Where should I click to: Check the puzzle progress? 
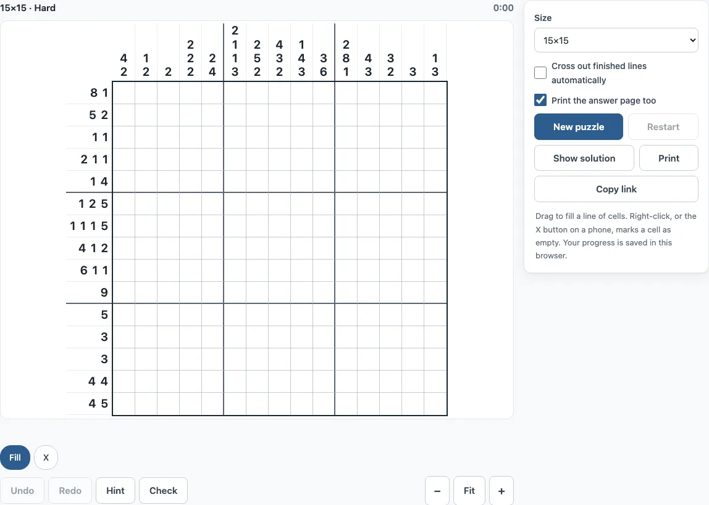coord(163,491)
